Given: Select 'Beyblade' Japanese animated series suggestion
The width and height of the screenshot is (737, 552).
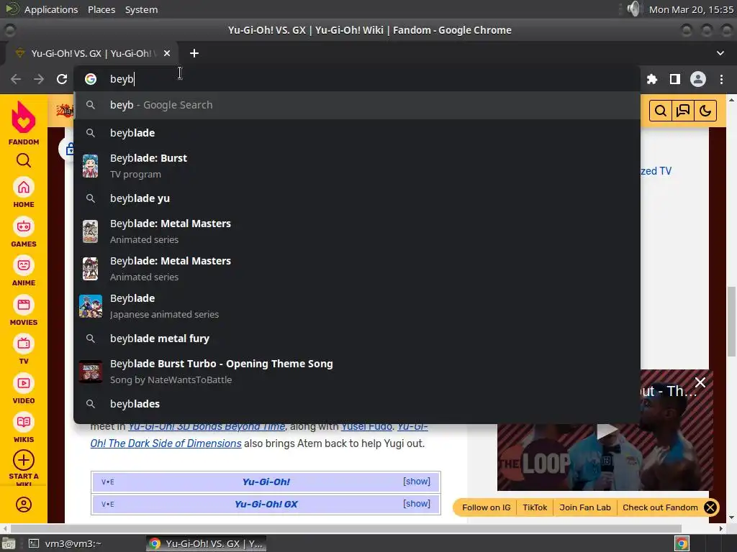Looking at the screenshot, I should 357,306.
